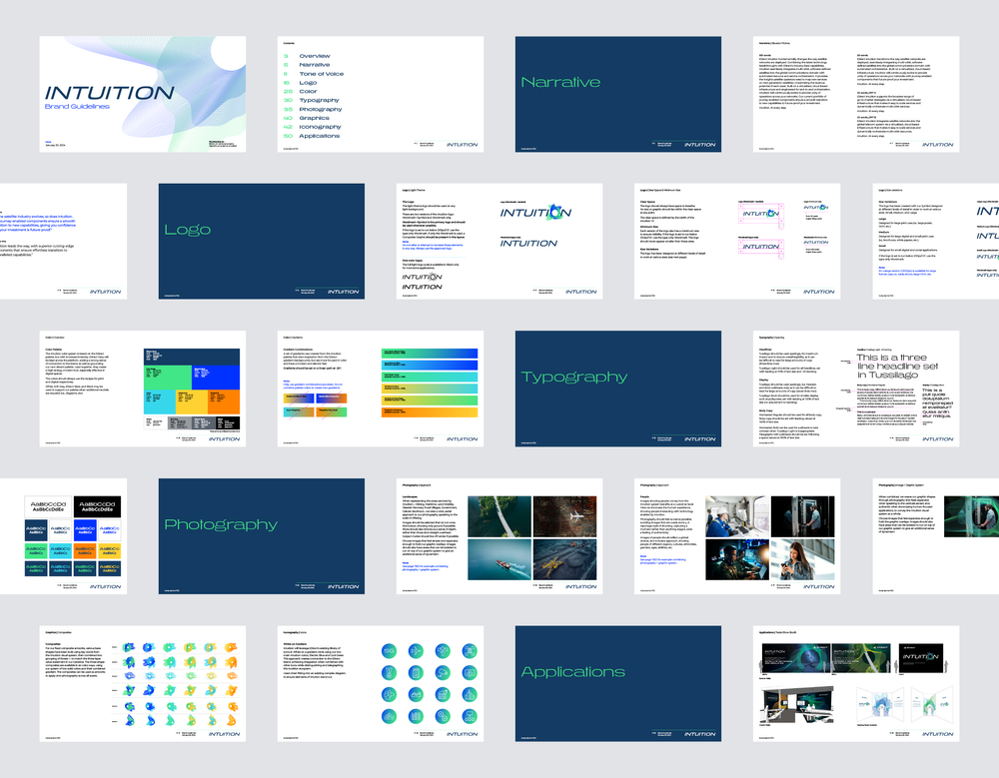Click the boat on water photo
Screen dimensions: 999x778
coord(499,559)
